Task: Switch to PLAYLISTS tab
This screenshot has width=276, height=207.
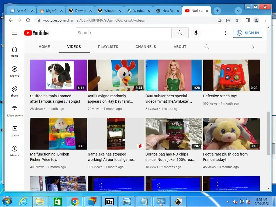Action: 108,47
